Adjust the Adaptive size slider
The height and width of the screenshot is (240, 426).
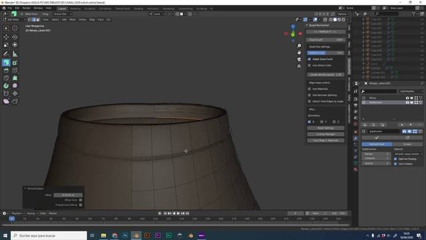325,53
